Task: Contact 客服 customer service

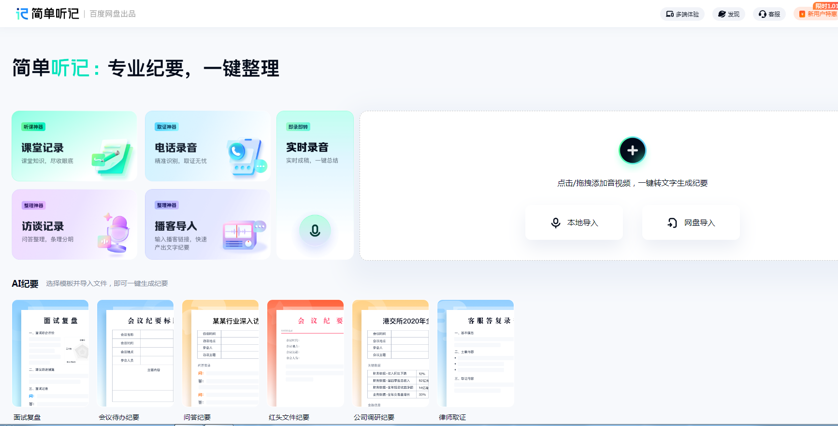Action: tap(769, 14)
